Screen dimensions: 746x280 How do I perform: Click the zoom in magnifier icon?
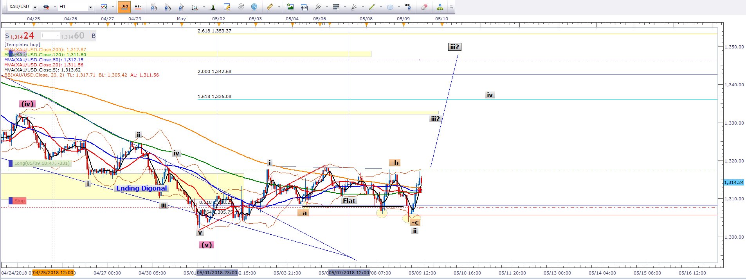coord(154,7)
